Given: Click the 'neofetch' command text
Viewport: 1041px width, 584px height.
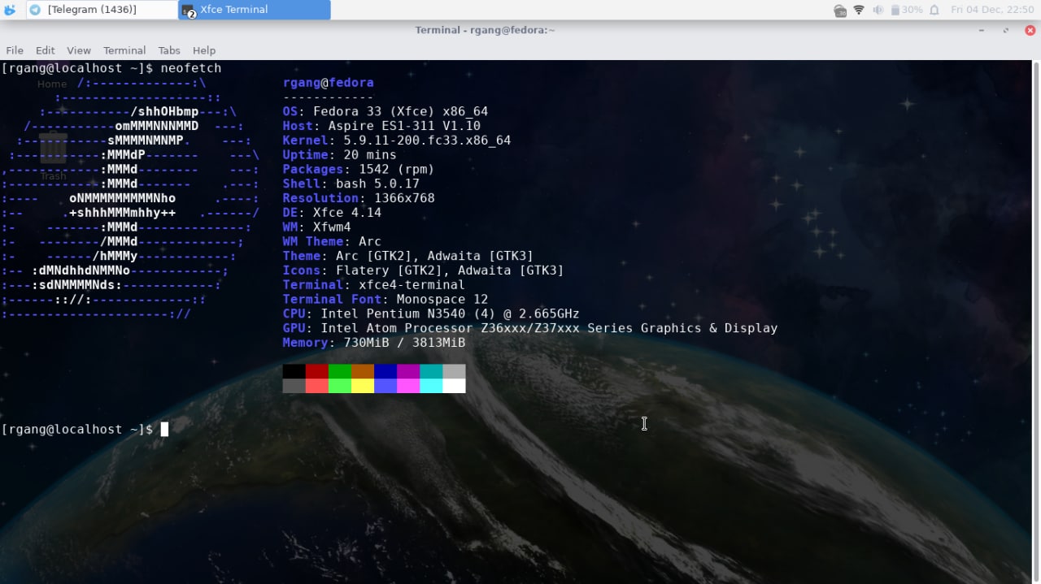Looking at the screenshot, I should coord(191,68).
